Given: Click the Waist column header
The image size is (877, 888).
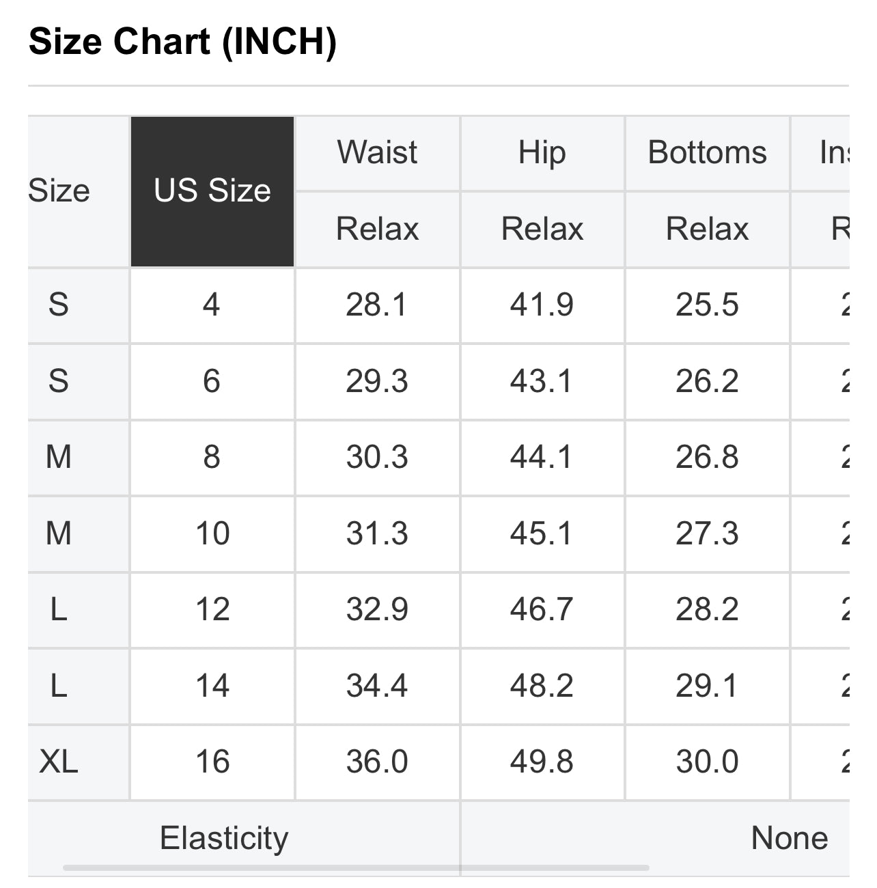Looking at the screenshot, I should point(377,152).
